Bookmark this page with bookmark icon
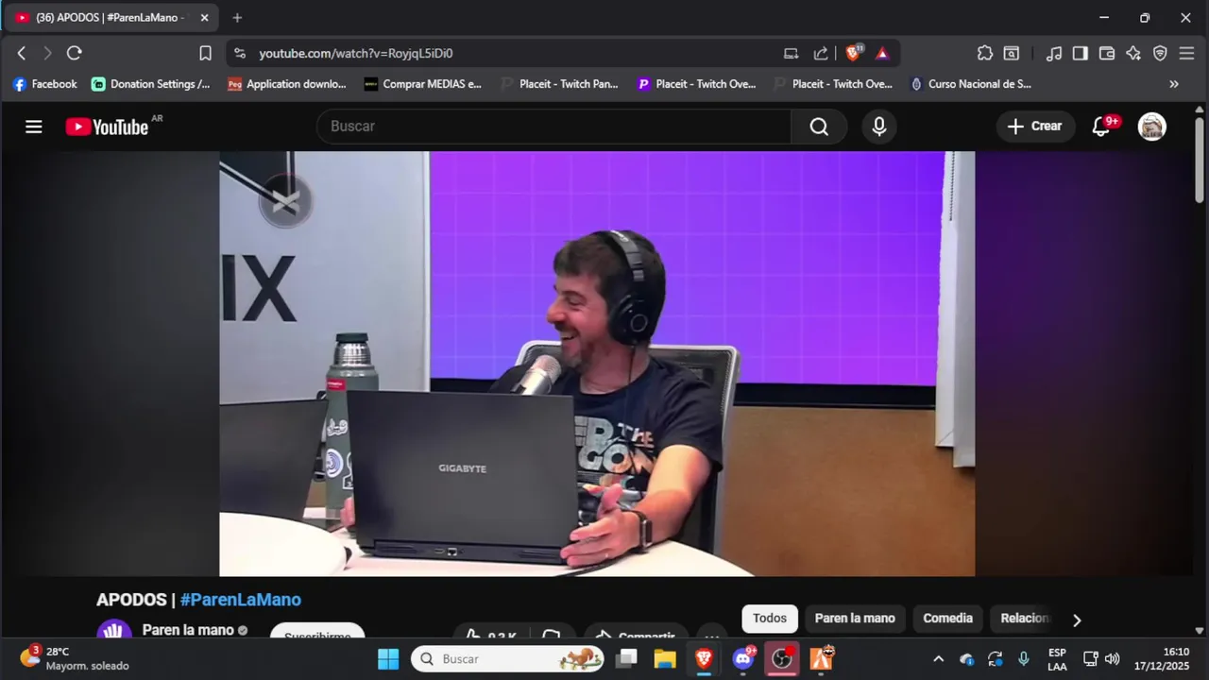1209x680 pixels. 206,54
